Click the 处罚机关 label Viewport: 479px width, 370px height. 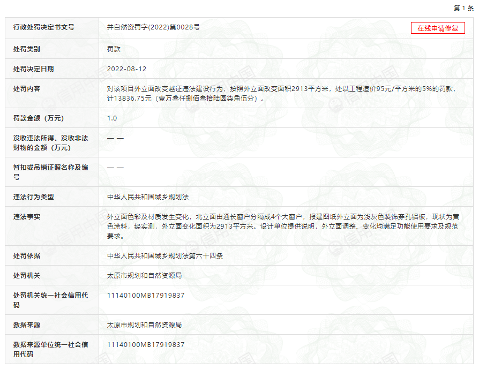27,276
